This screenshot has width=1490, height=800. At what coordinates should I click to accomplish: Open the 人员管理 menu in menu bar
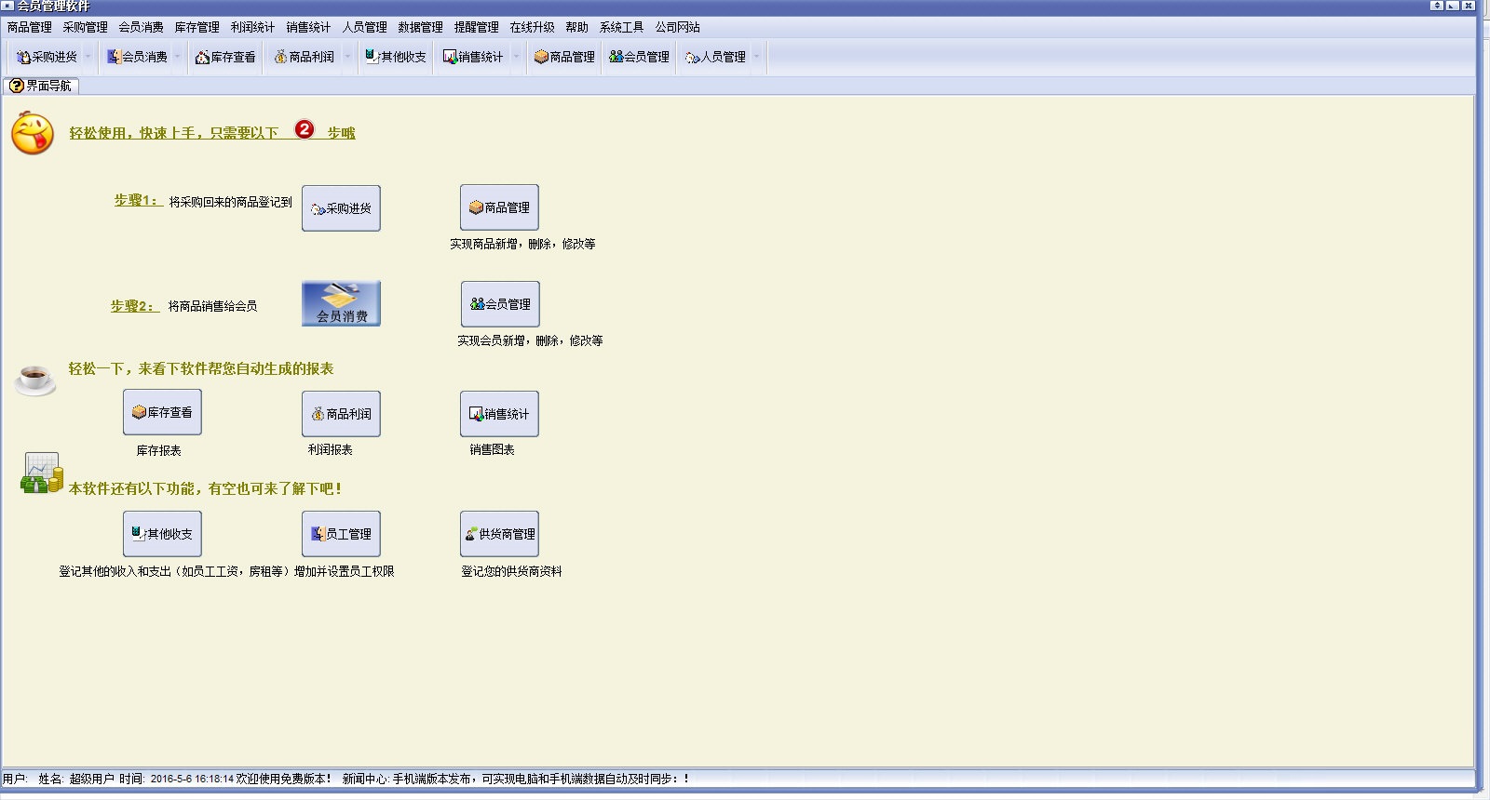(365, 28)
